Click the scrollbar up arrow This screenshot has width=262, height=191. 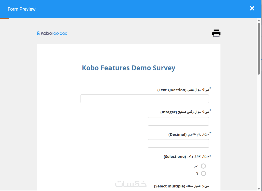(259, 21)
